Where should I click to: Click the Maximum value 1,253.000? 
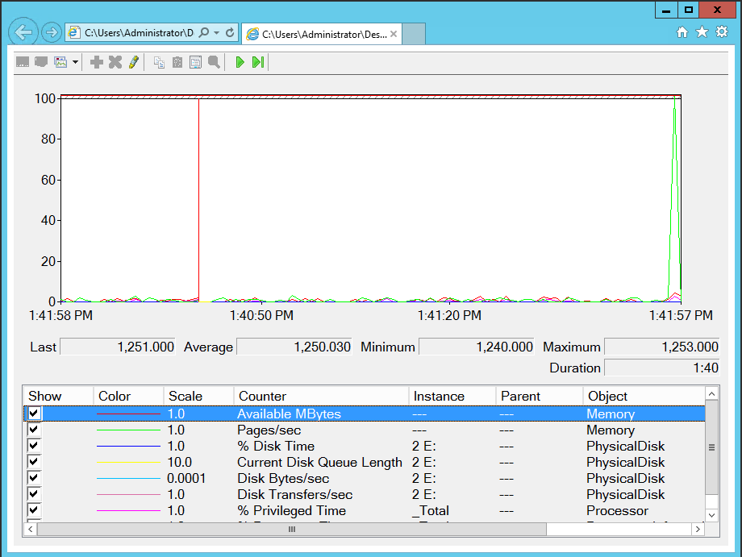[662, 347]
